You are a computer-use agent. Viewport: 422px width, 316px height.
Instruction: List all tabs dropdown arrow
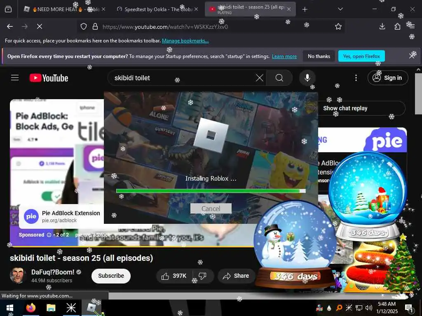point(340,9)
